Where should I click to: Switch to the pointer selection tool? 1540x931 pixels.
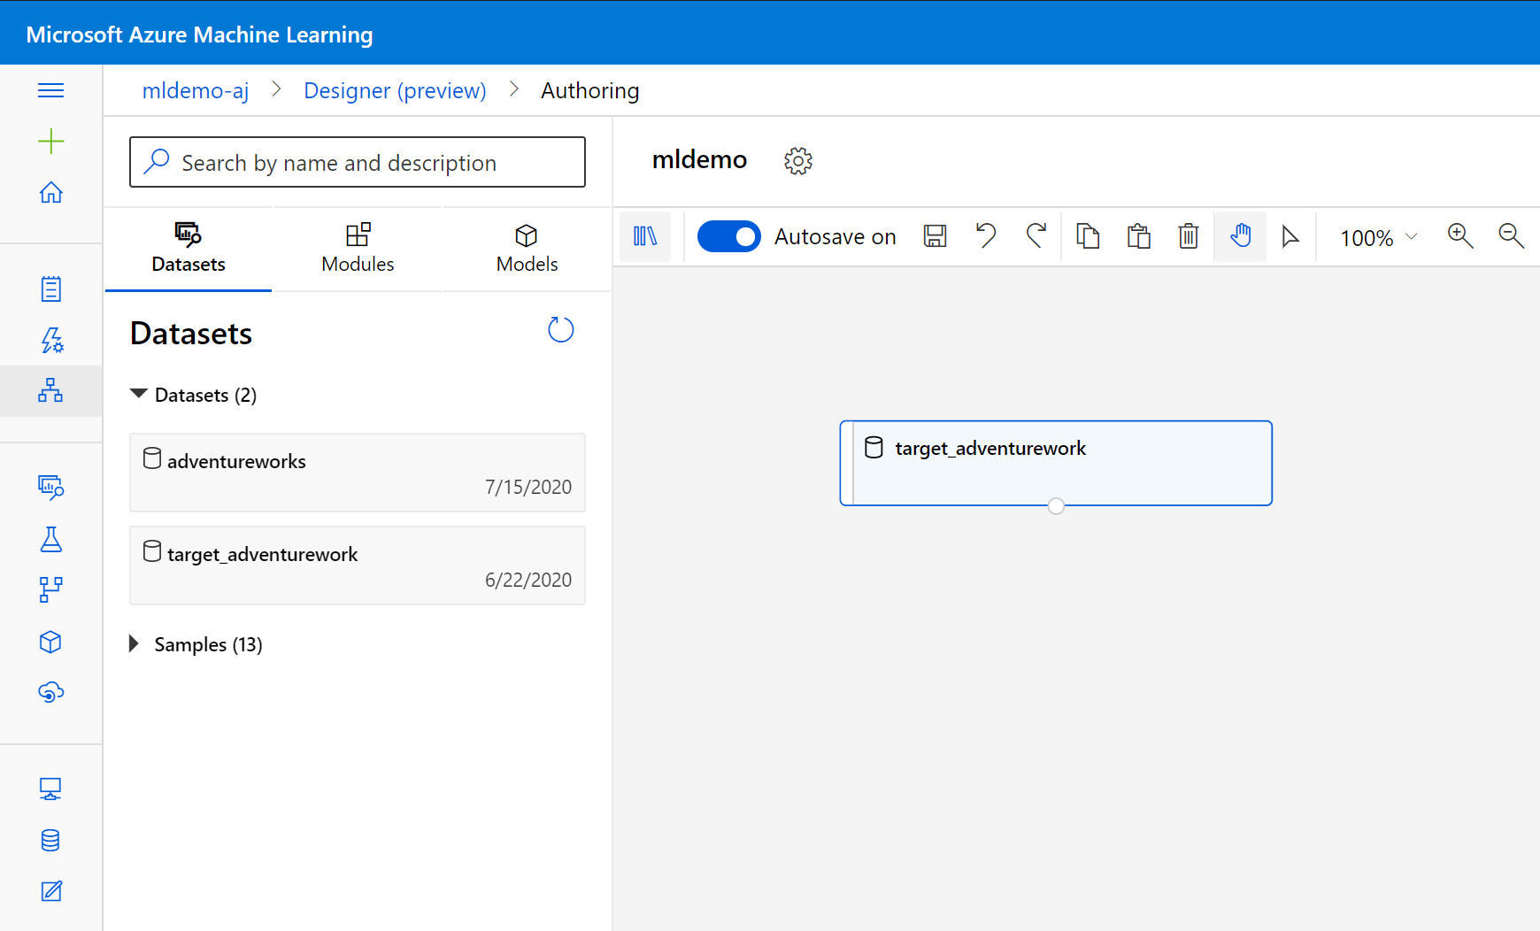[x=1291, y=236]
